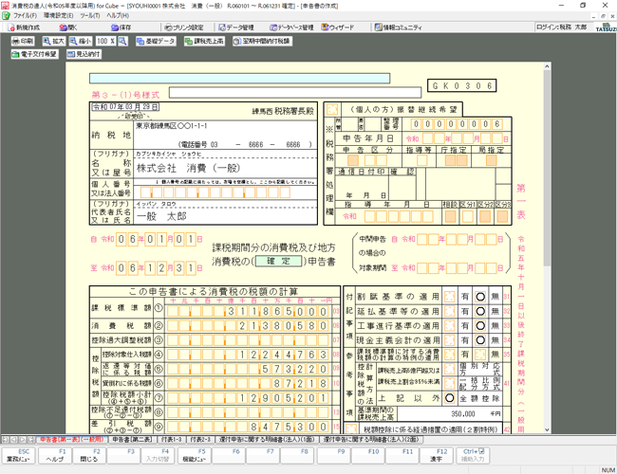Switch to the 付表2-3 tab
The image size is (617, 474).
[x=200, y=440]
